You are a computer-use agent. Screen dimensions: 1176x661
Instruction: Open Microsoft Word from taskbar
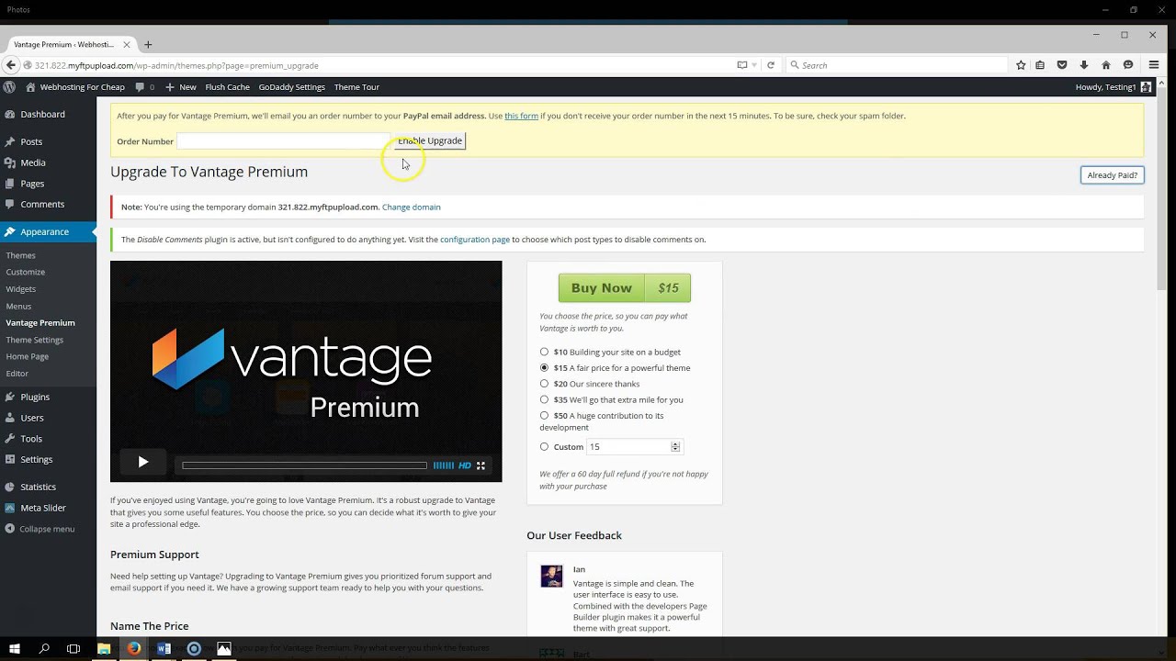click(164, 648)
